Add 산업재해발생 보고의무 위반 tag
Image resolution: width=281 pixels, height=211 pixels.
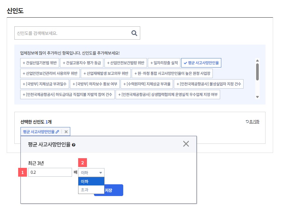pos(106,73)
